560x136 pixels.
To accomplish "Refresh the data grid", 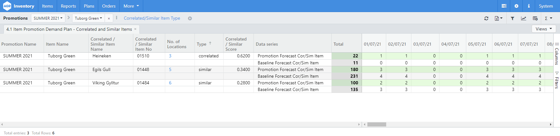I will [486, 18].
